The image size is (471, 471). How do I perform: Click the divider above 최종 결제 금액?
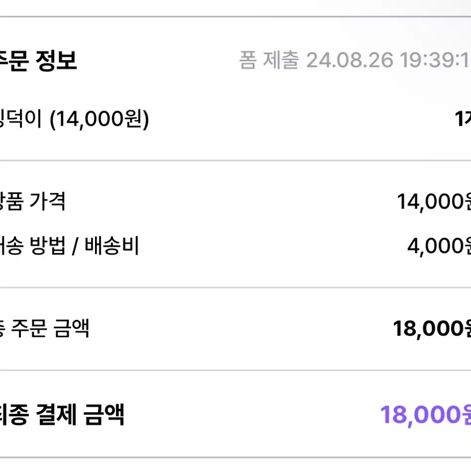236,370
